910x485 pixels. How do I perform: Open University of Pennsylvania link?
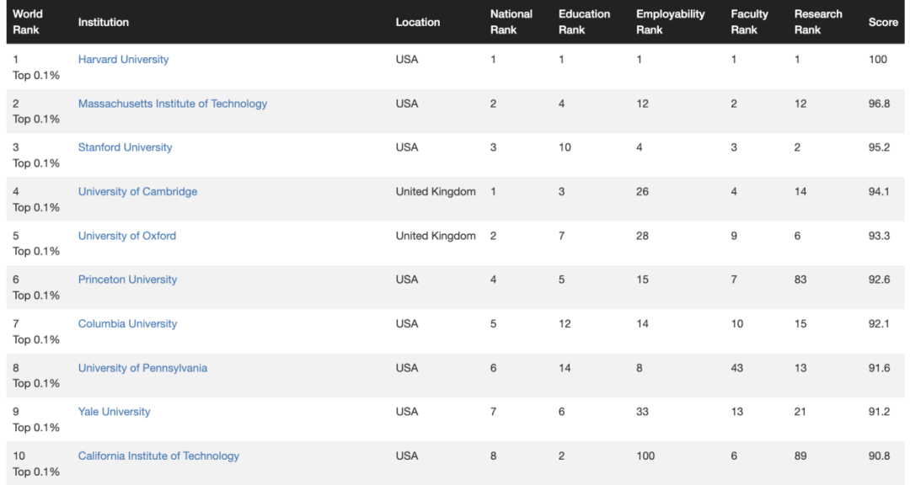tap(142, 368)
